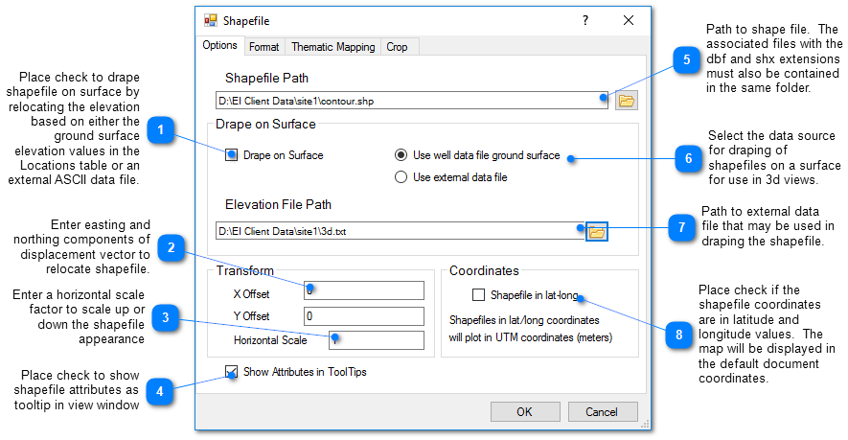Select the Options tab
The width and height of the screenshot is (848, 440).
coord(219,45)
